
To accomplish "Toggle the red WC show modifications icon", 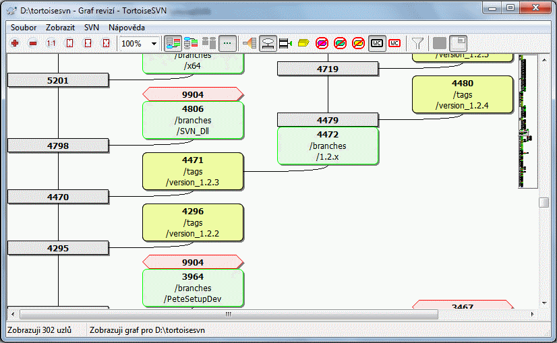I will click(394, 43).
